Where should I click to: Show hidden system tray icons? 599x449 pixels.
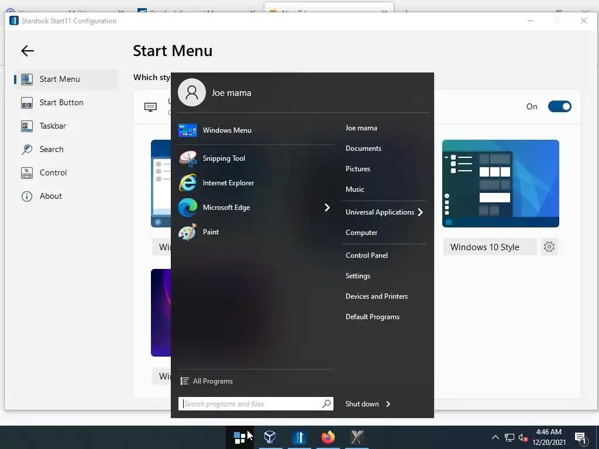pos(495,437)
